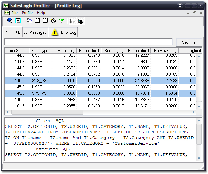
Task: Click the grid horizontal scrollbar right arrow
Action: click(194, 112)
